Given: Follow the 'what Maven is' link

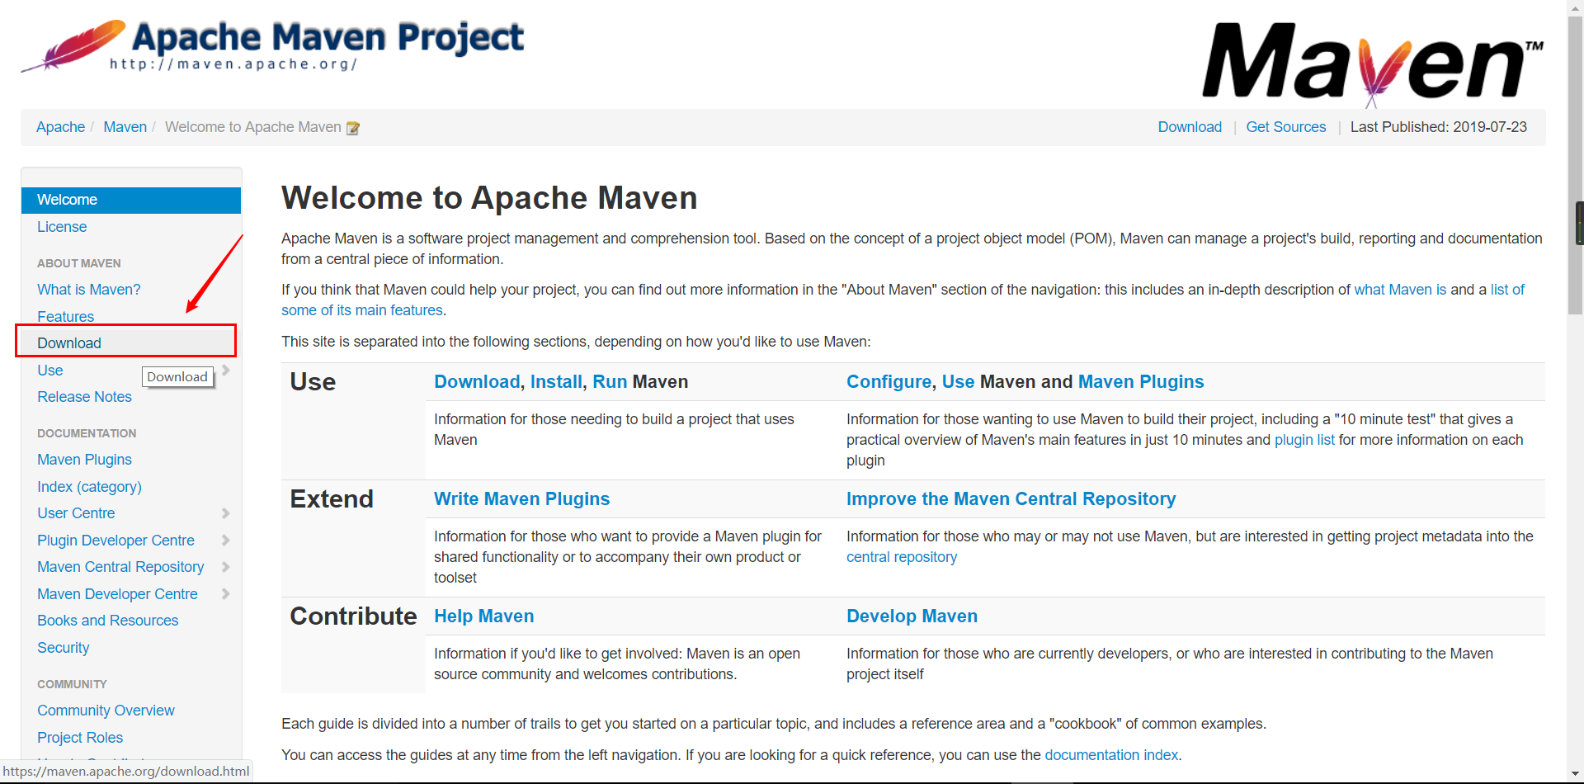Looking at the screenshot, I should tap(1400, 290).
